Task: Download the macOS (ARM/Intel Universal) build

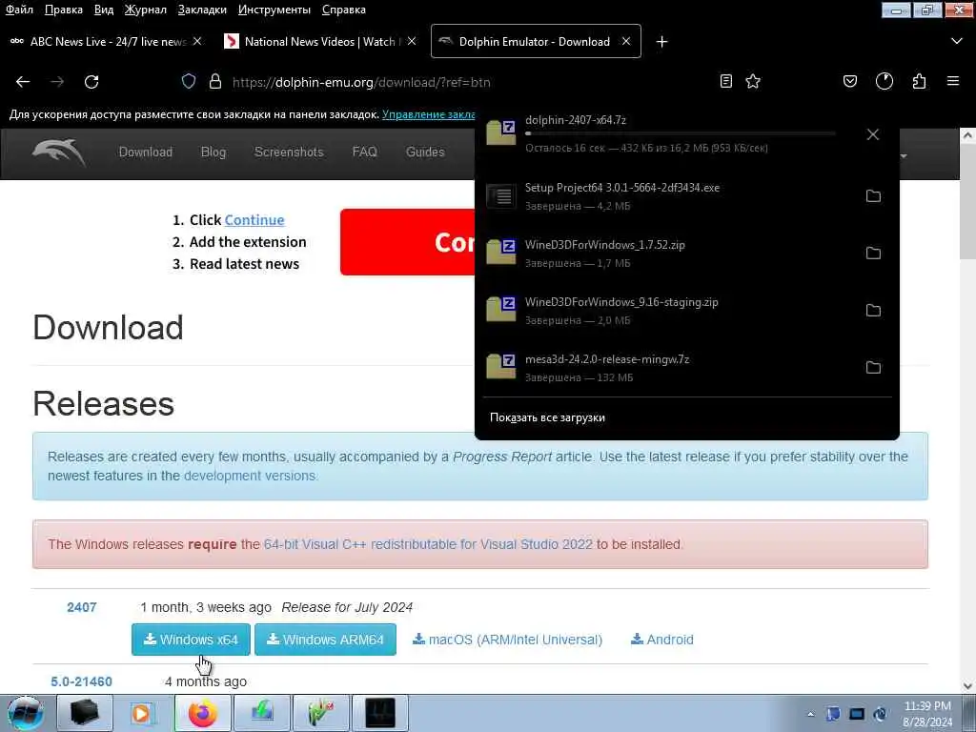Action: click(x=507, y=640)
